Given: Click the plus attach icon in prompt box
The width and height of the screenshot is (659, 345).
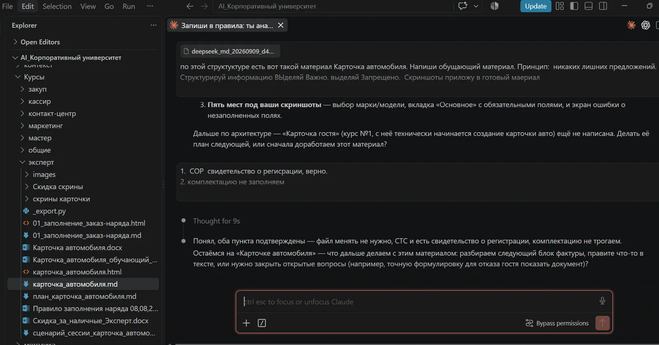Looking at the screenshot, I should pyautogui.click(x=246, y=323).
